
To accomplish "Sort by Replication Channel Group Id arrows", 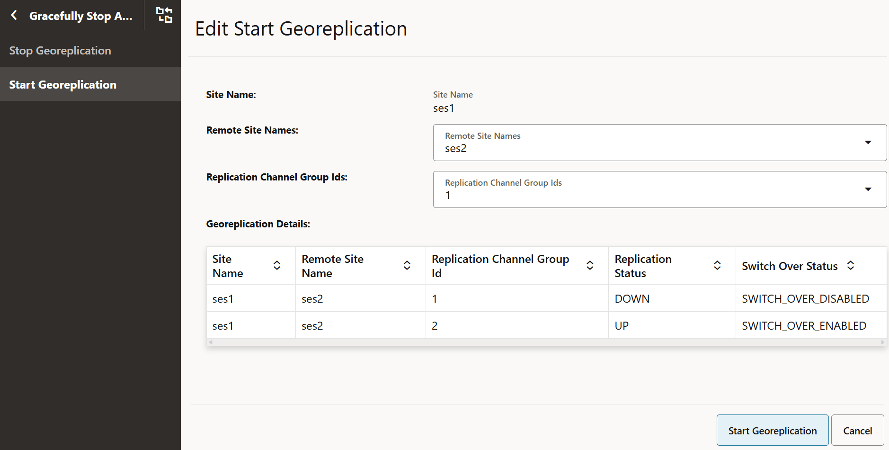I will pyautogui.click(x=590, y=265).
